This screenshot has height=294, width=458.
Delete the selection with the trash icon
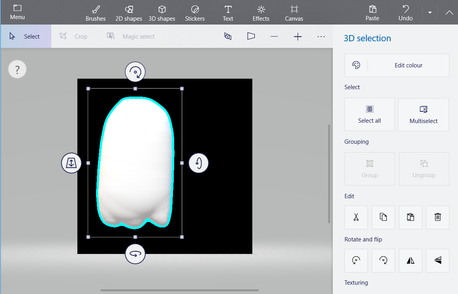pos(437,217)
